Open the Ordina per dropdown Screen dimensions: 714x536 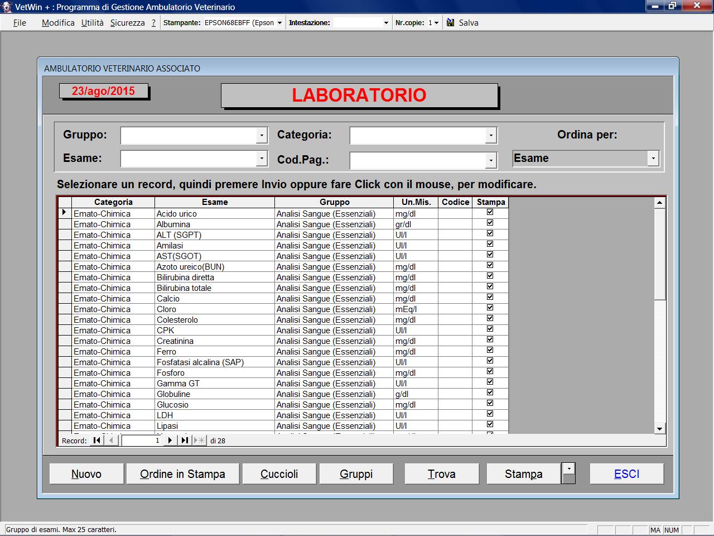(x=653, y=159)
